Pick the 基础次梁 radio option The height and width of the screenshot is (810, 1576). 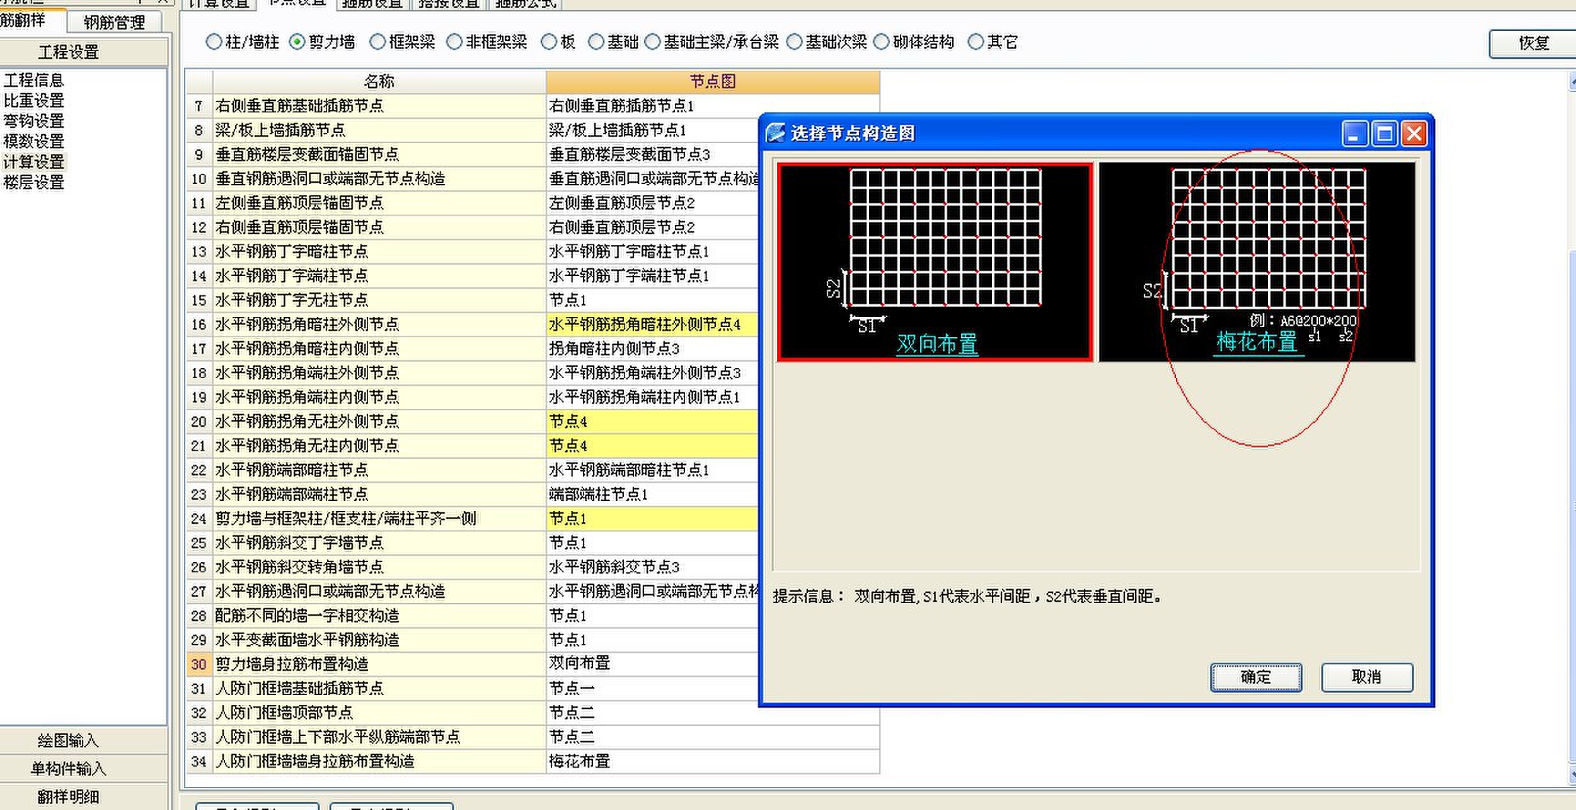(794, 42)
